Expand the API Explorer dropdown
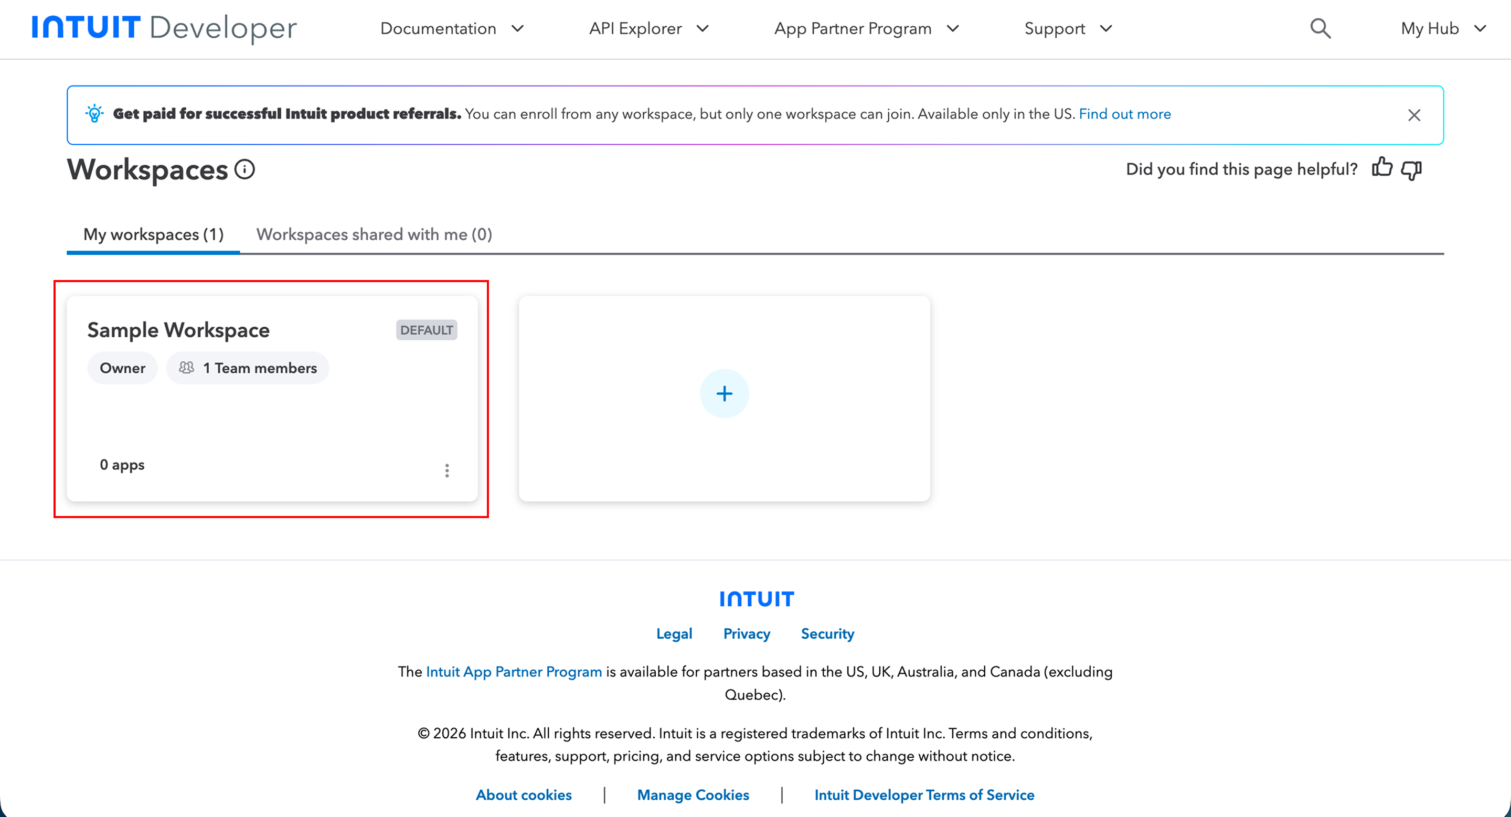Image resolution: width=1511 pixels, height=817 pixels. pos(649,28)
